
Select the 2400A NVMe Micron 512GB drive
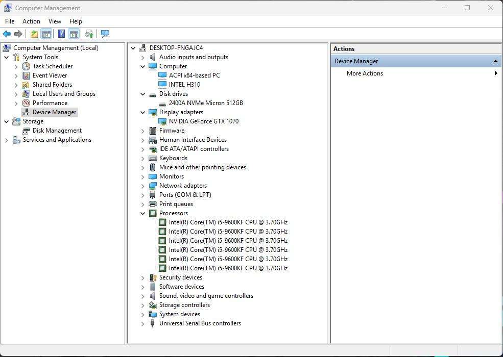coord(205,103)
